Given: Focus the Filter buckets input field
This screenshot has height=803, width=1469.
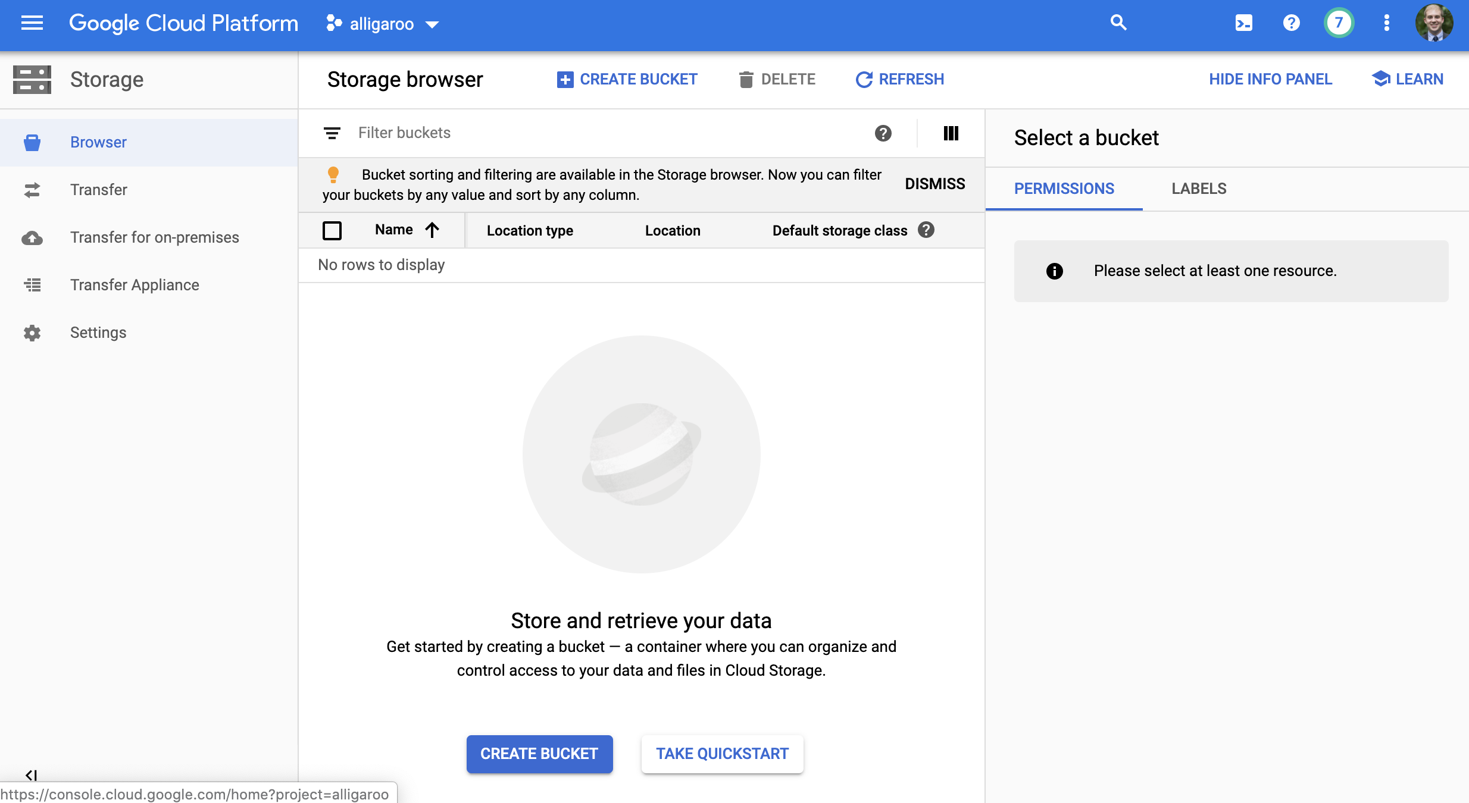Looking at the screenshot, I should (607, 133).
